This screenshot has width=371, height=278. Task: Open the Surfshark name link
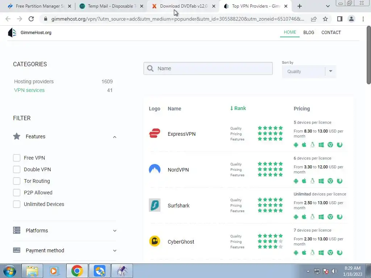pyautogui.click(x=178, y=206)
